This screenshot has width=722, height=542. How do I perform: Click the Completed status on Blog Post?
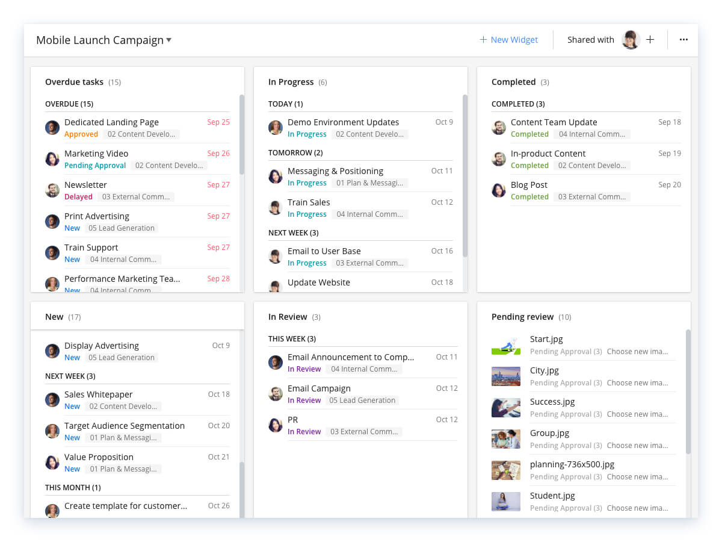click(x=529, y=197)
